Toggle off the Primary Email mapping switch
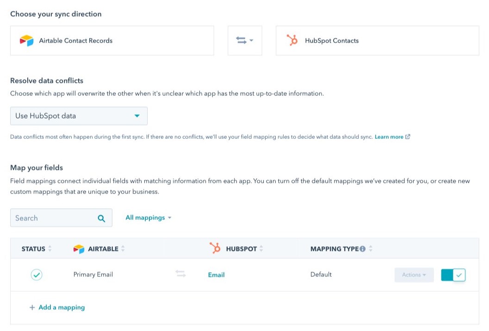This screenshot has height=331, width=489. [x=453, y=275]
